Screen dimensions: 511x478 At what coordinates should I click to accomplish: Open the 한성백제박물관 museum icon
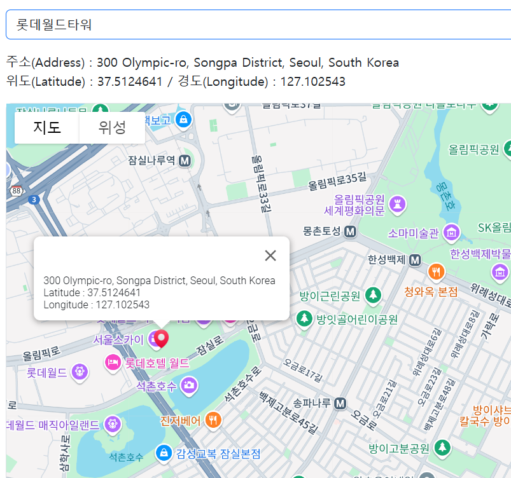(x=500, y=272)
